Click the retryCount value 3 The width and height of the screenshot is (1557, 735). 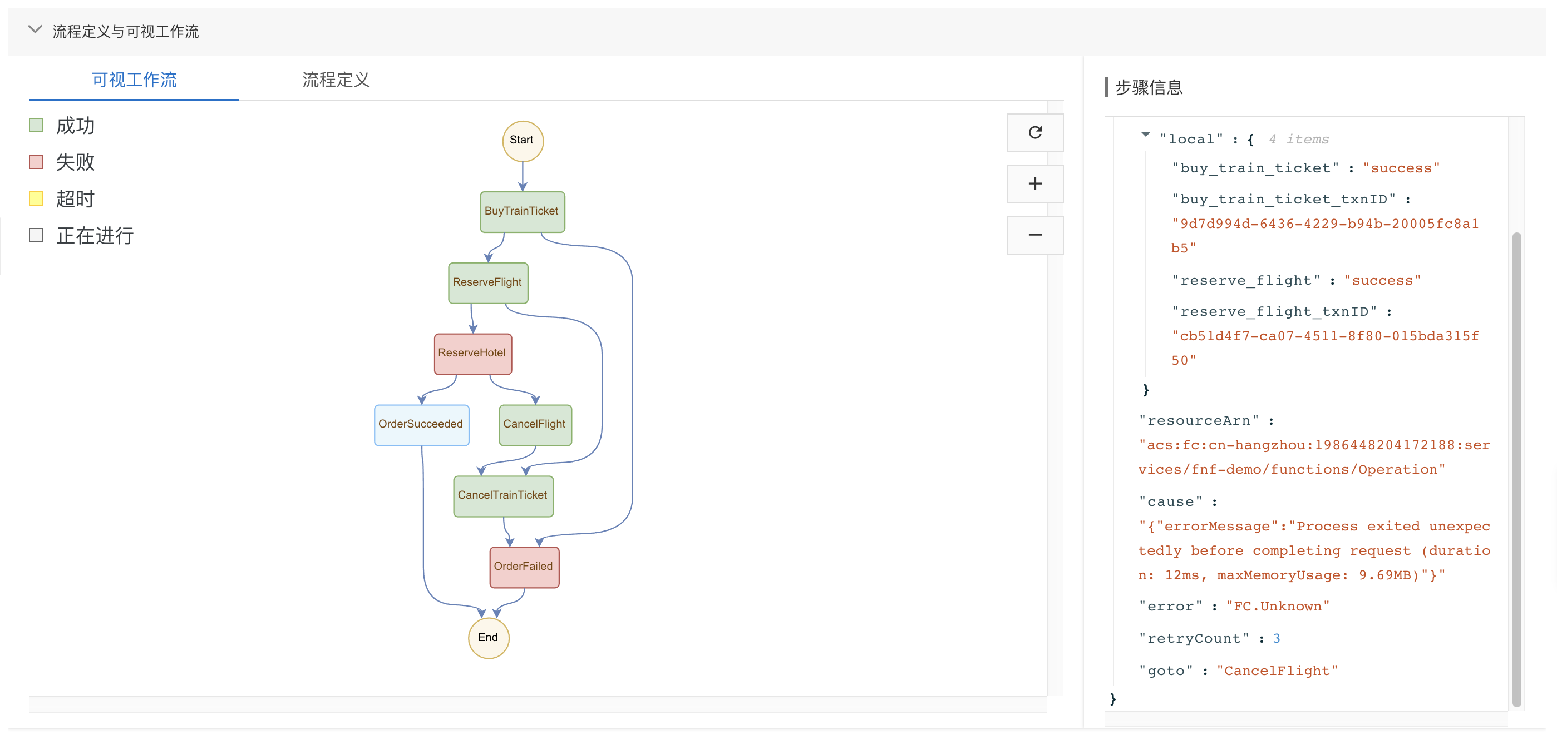click(1276, 638)
